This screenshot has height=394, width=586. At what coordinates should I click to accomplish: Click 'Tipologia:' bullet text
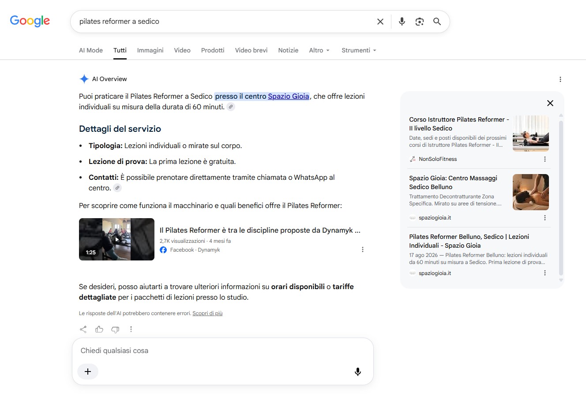[105, 146]
